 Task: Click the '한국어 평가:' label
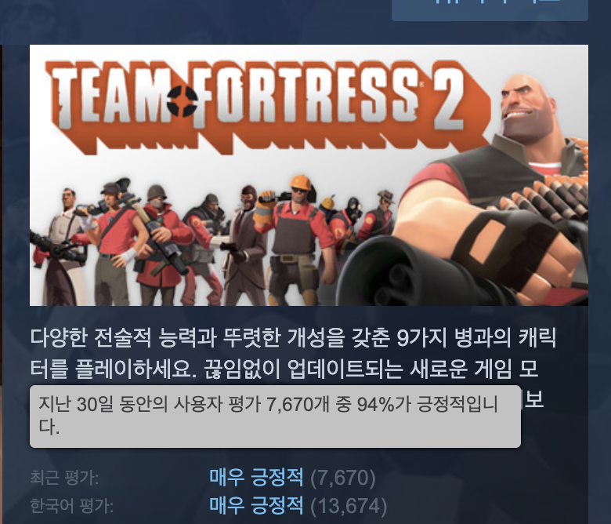click(72, 506)
